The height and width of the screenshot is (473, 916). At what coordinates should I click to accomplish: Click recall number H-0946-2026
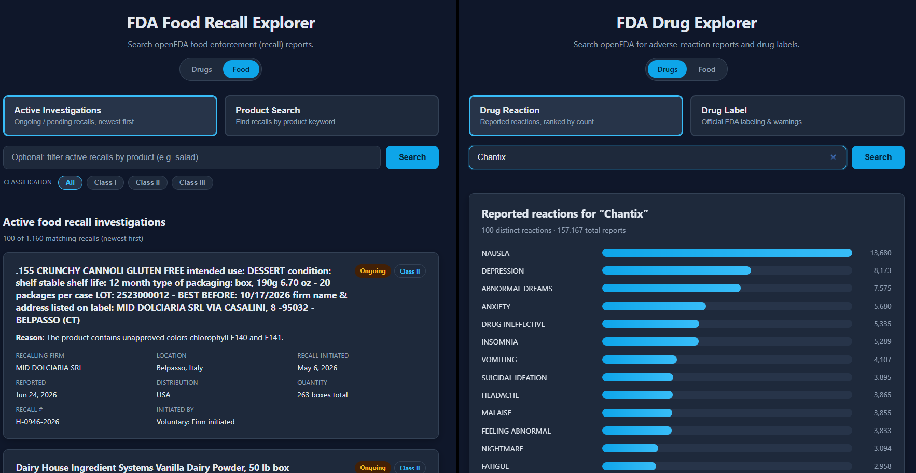tap(37, 422)
